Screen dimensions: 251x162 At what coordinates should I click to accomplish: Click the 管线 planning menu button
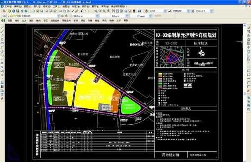pos(76,21)
